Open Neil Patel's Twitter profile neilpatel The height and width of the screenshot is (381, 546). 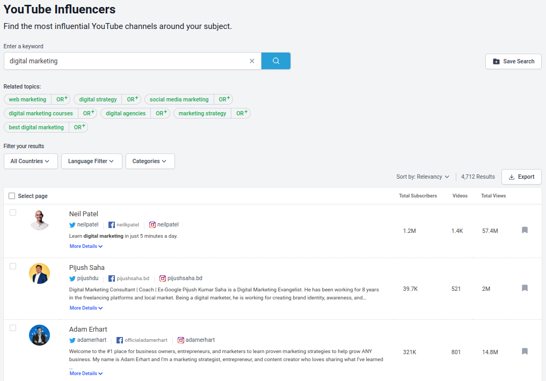[84, 225]
